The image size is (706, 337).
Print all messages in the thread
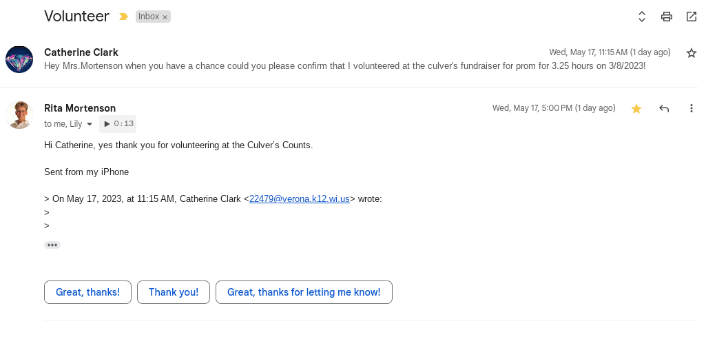tap(666, 17)
